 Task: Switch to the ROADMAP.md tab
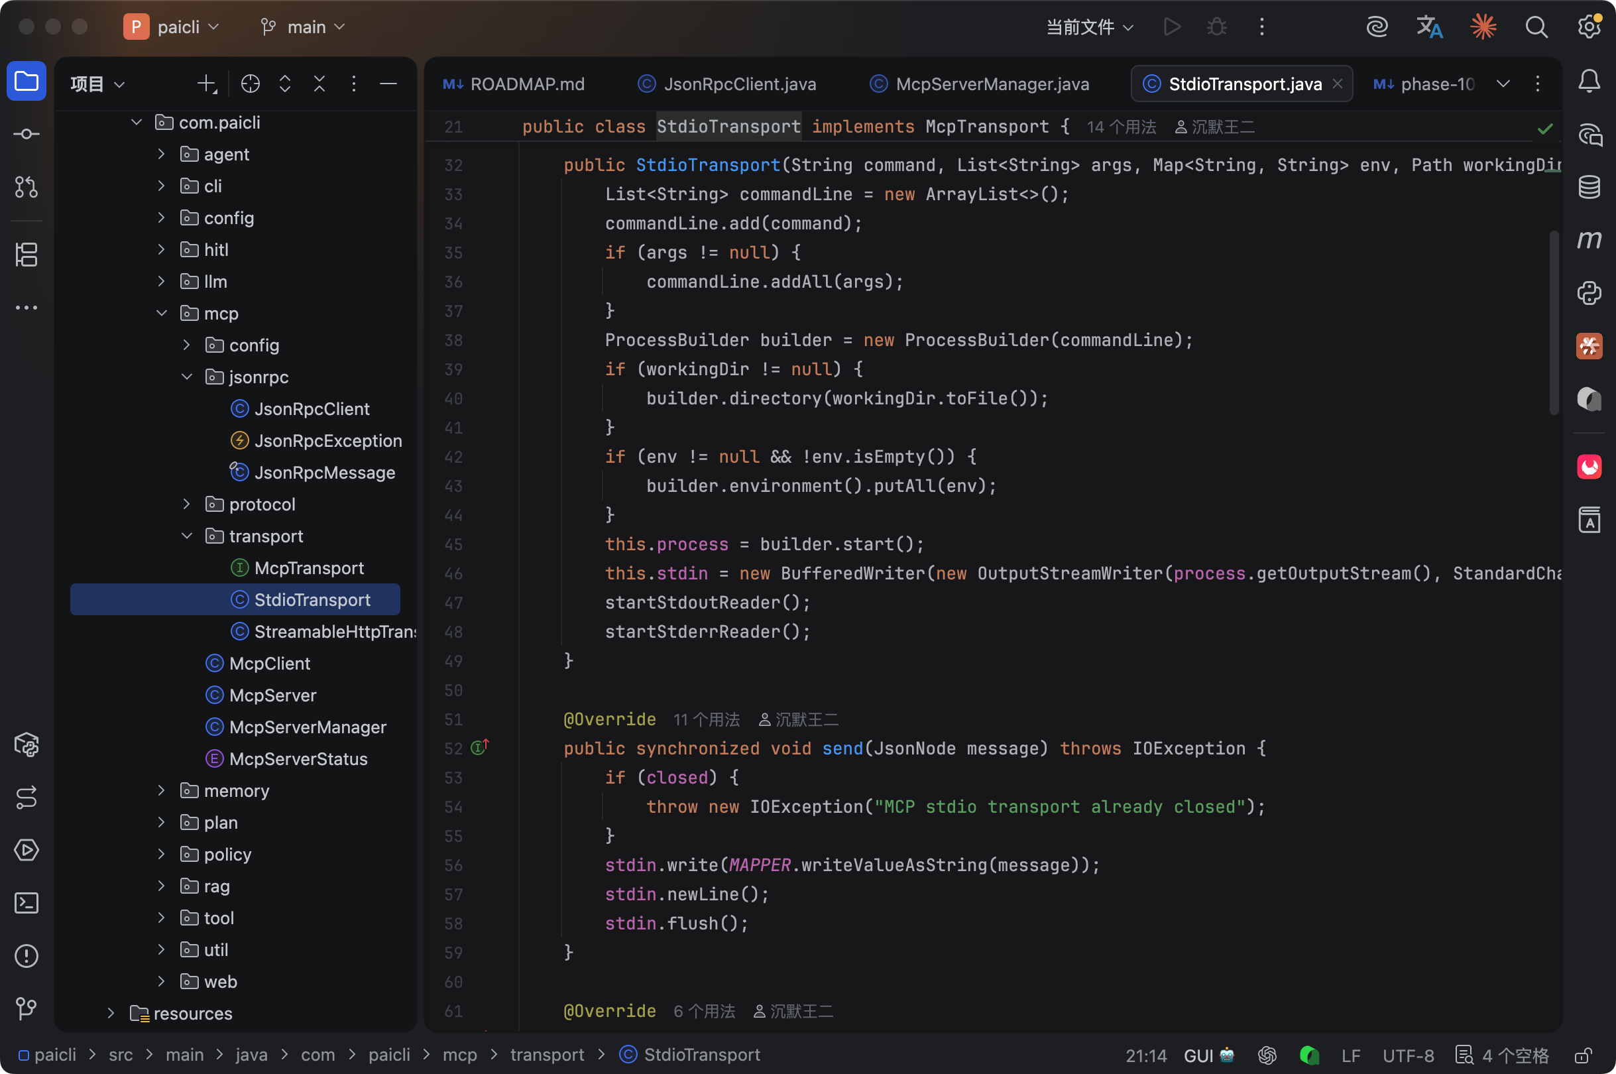pos(514,84)
